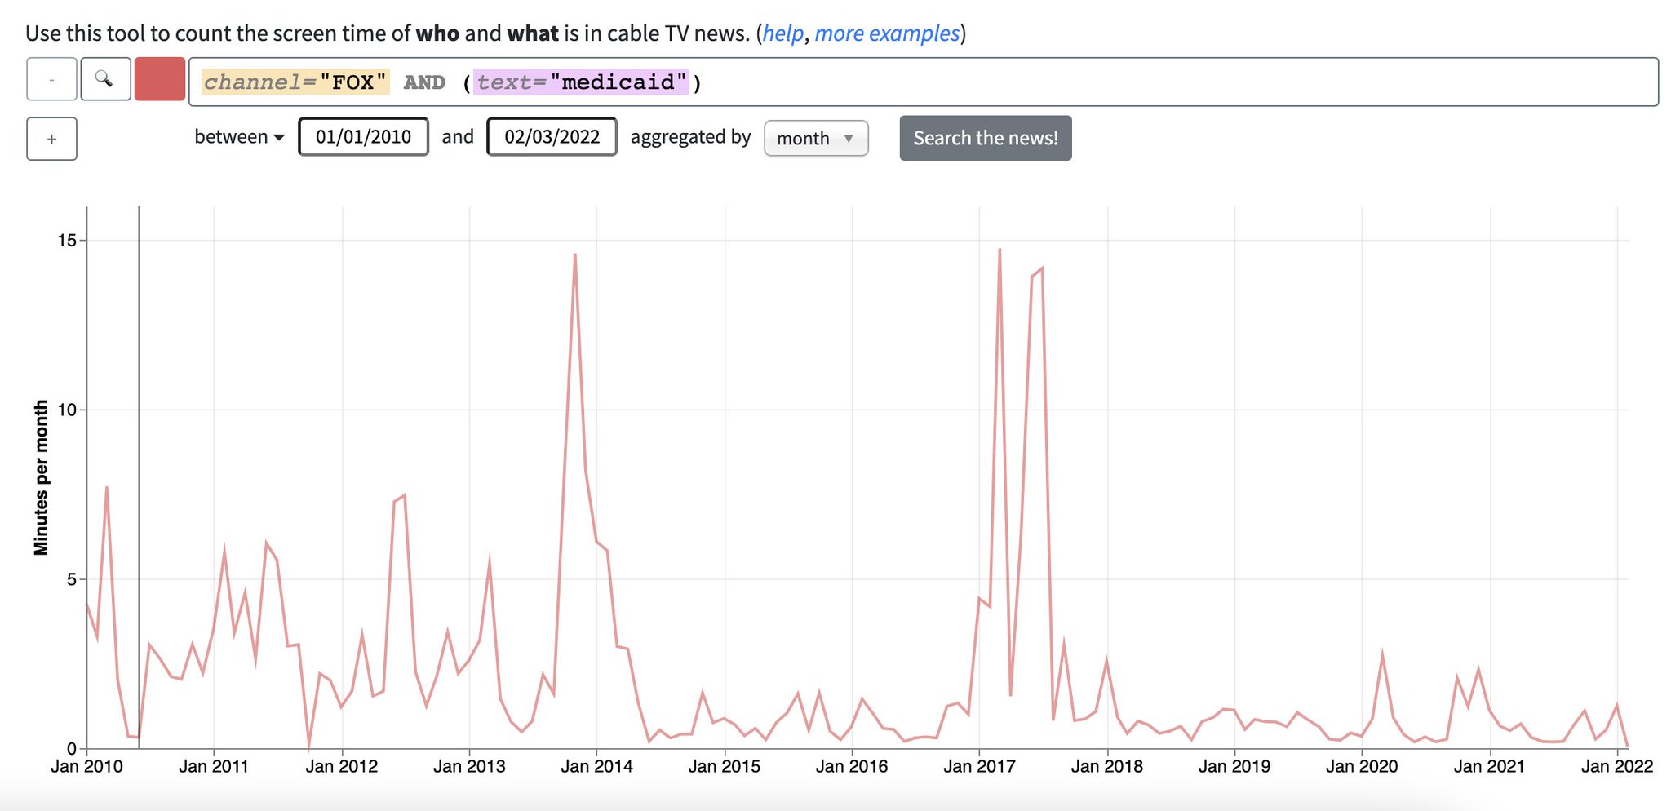Edit the FOX medicaid query field
The image size is (1671, 811).
click(x=924, y=82)
